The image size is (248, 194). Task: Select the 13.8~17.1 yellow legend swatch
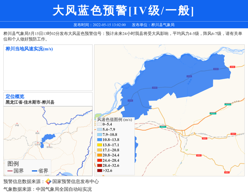[100, 145]
